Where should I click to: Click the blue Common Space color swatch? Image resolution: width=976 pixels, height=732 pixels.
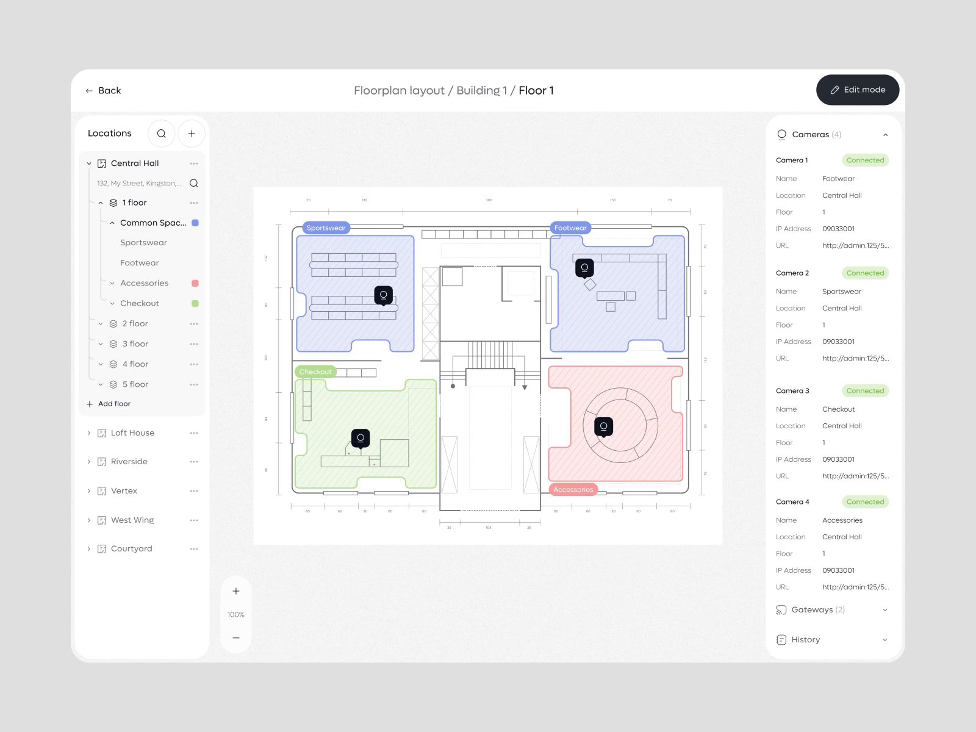click(195, 223)
